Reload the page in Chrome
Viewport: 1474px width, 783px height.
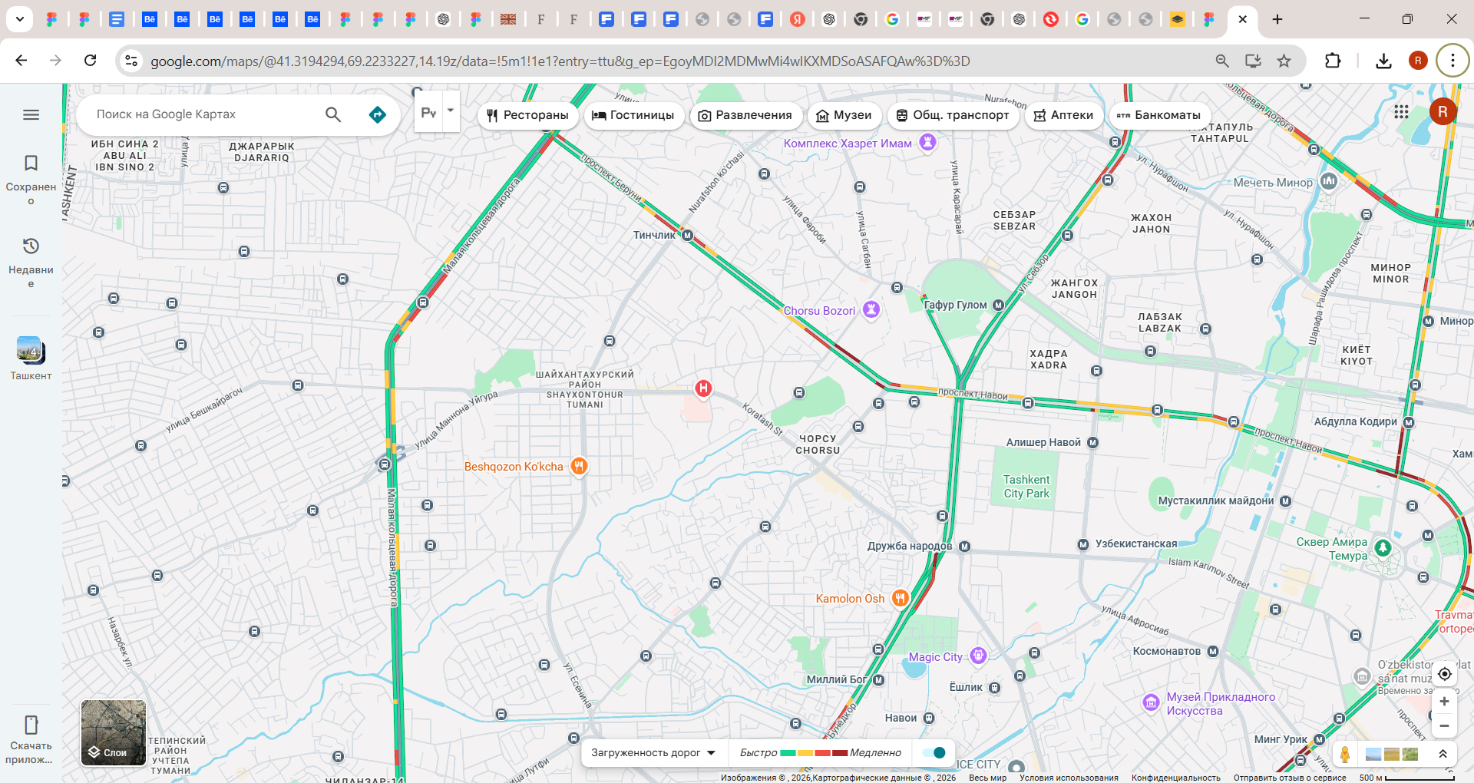pyautogui.click(x=91, y=60)
